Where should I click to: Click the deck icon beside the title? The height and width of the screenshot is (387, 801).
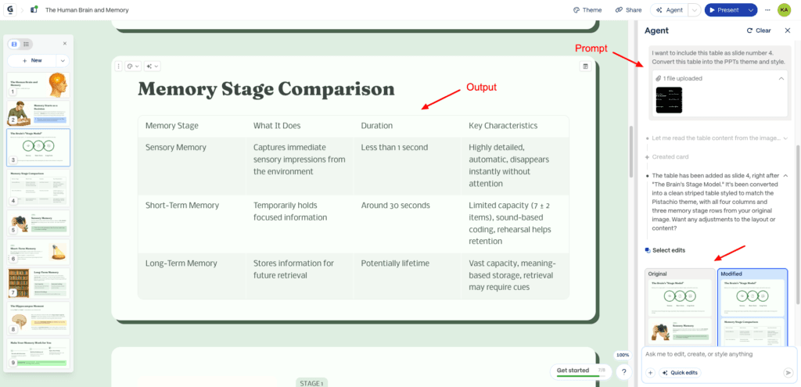coord(34,9)
